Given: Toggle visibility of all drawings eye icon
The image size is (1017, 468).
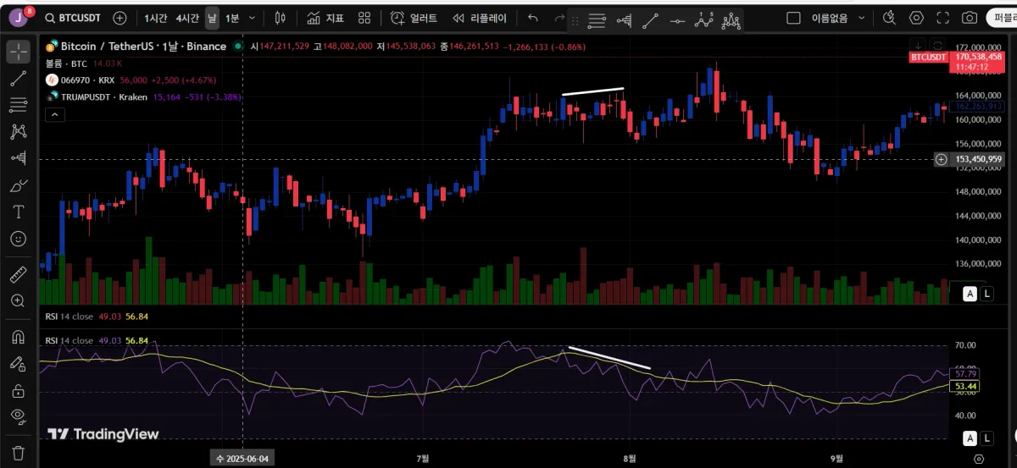Looking at the screenshot, I should point(18,416).
